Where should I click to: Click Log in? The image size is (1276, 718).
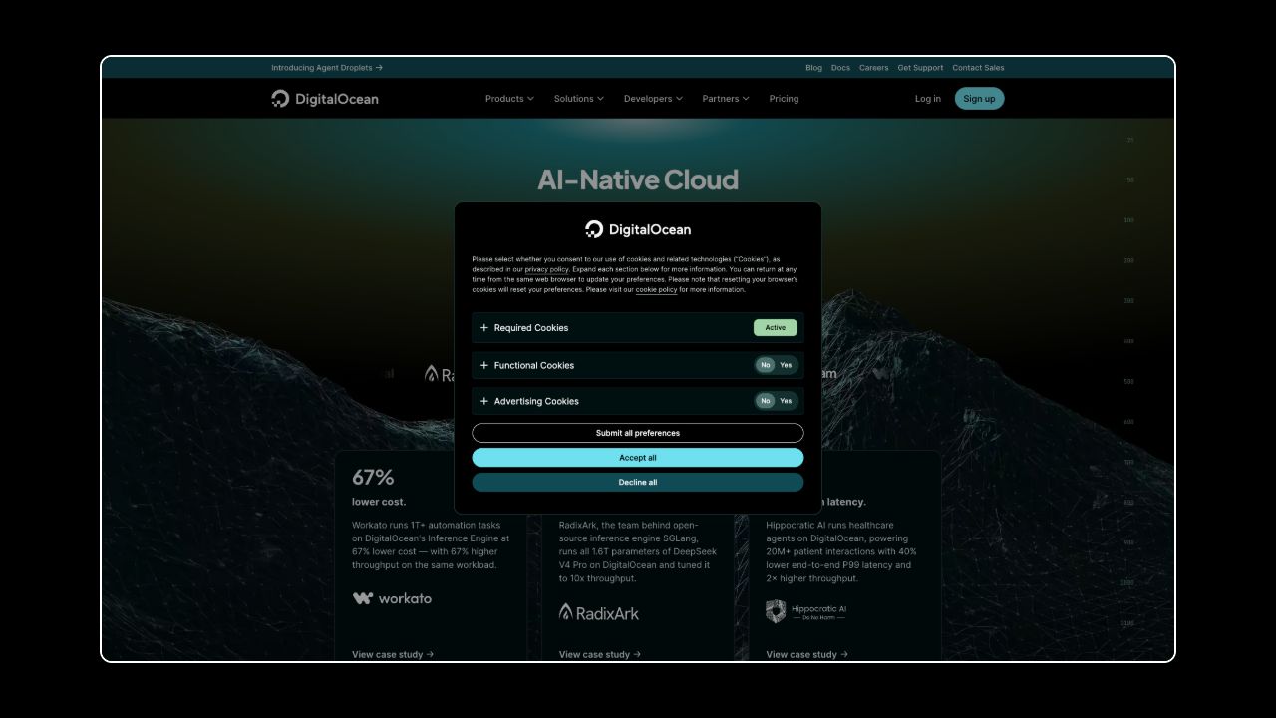coord(928,99)
